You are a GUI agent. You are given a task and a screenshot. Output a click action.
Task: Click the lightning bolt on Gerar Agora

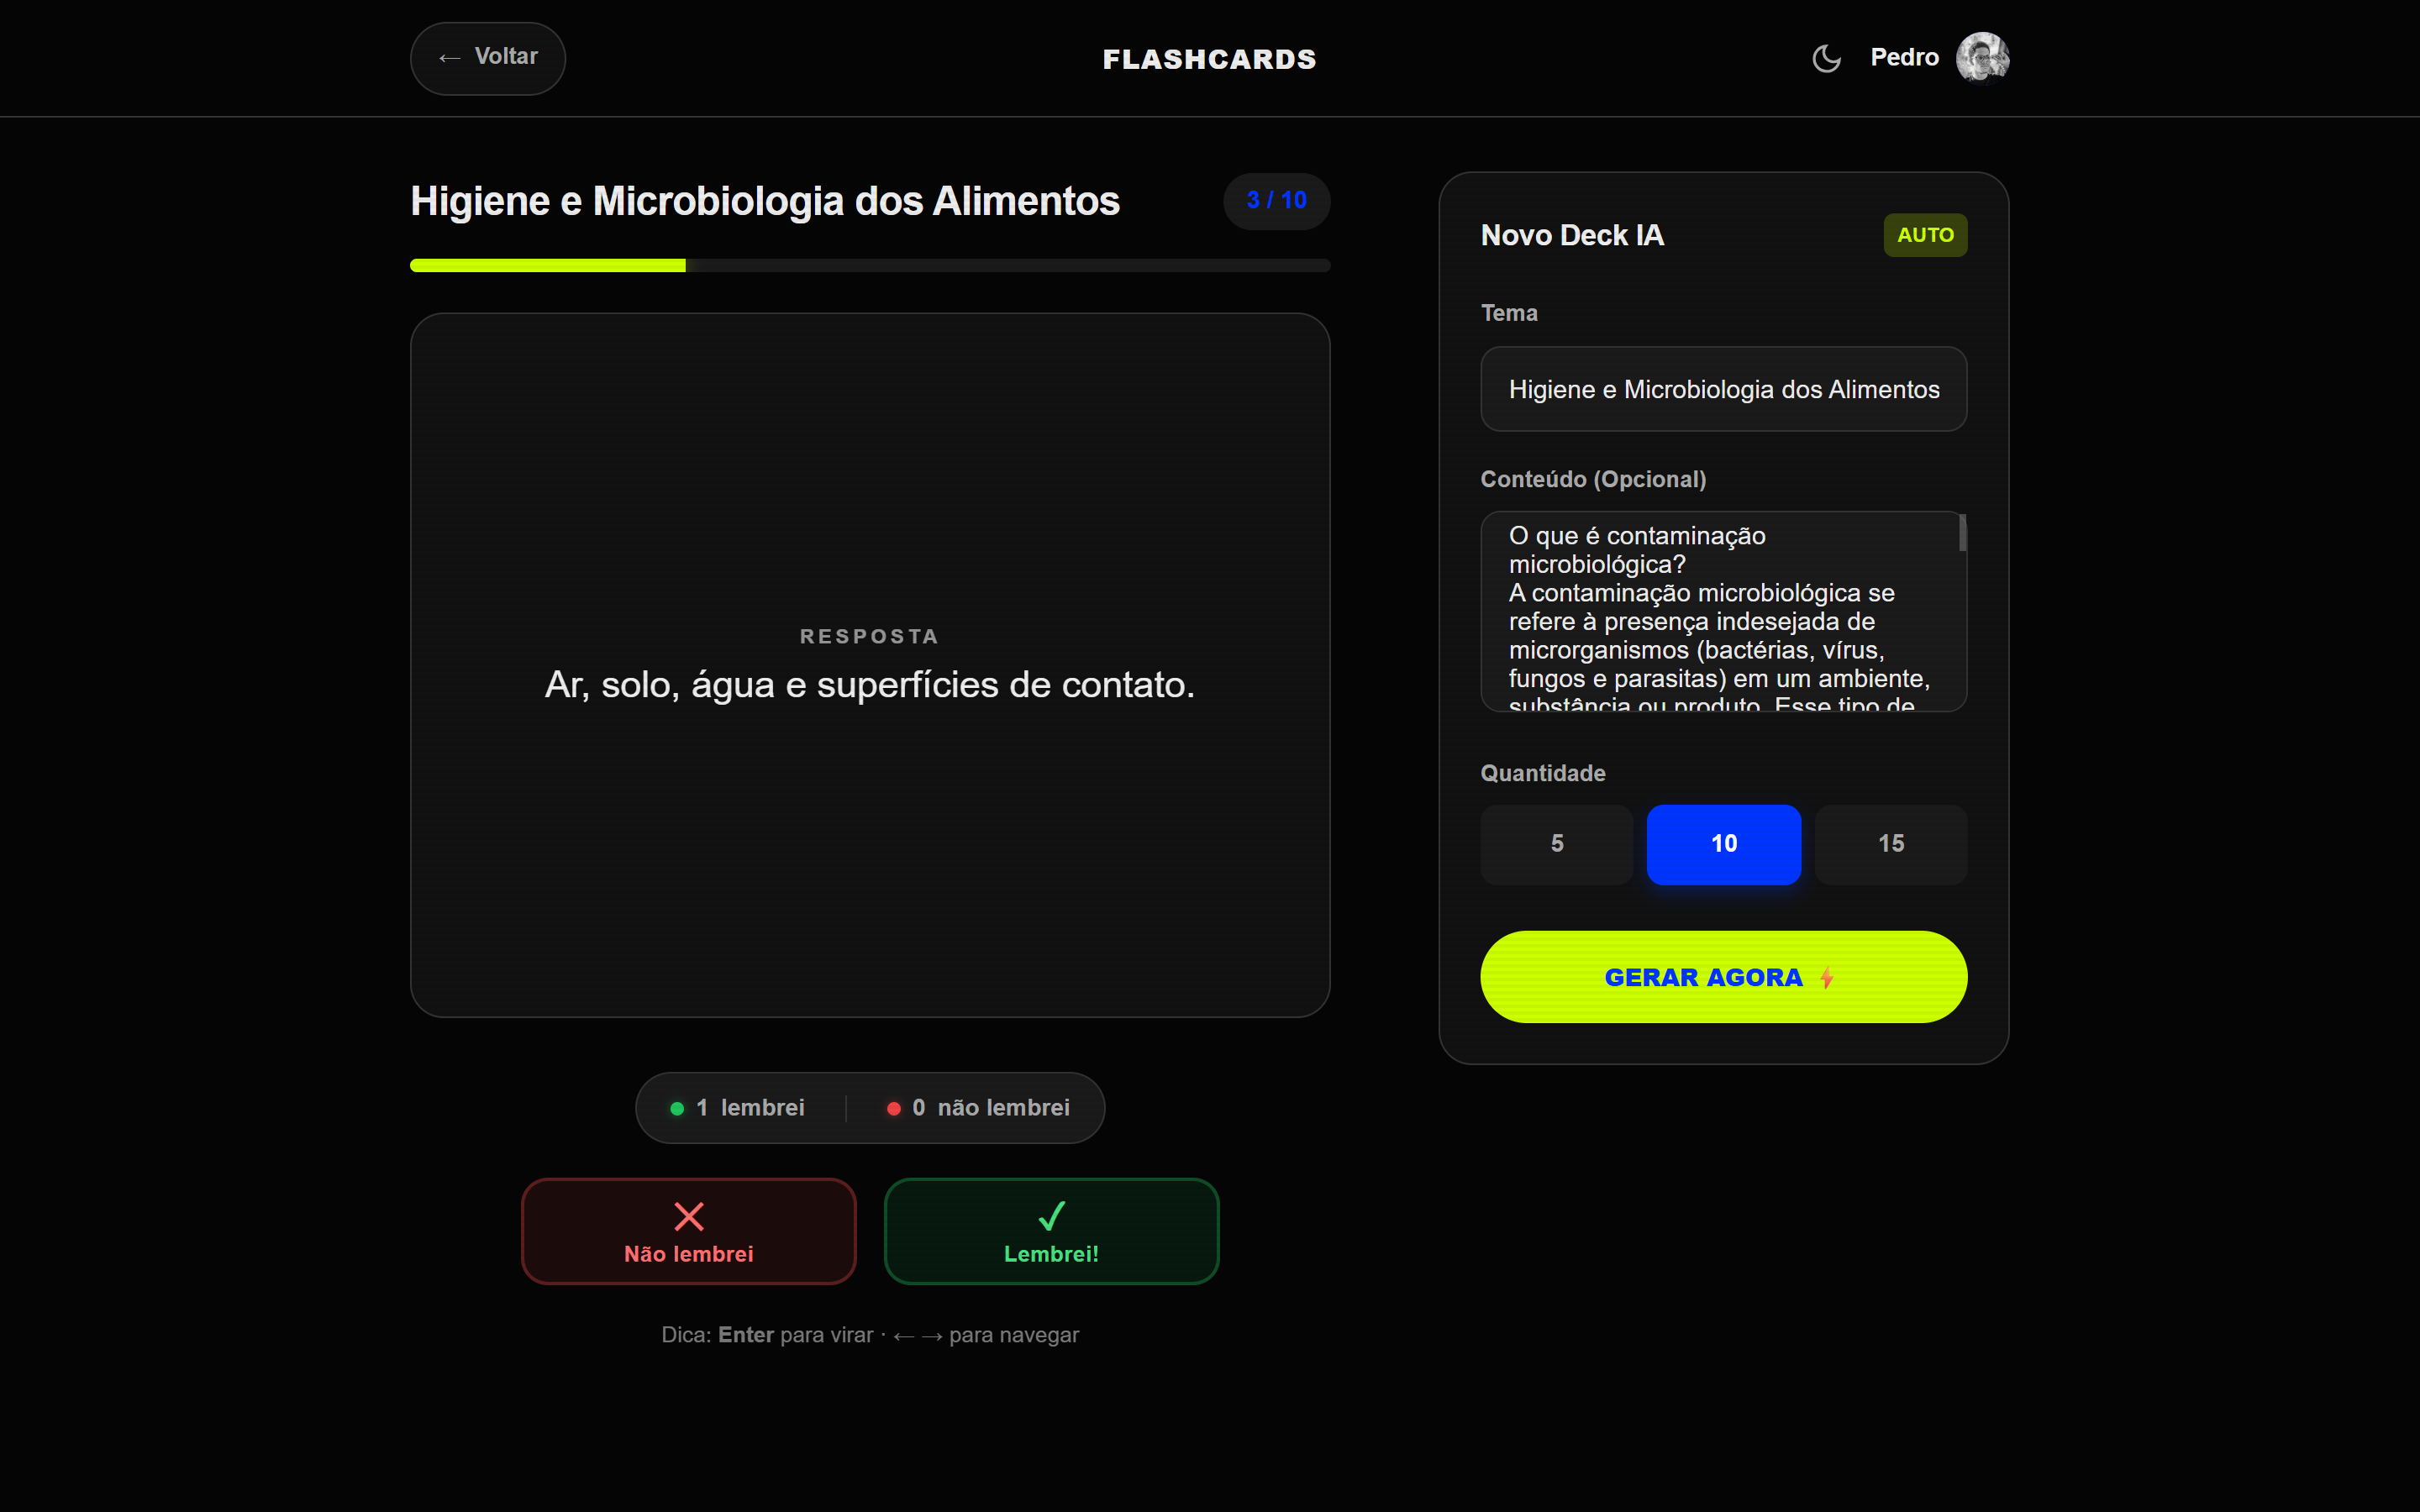click(1827, 978)
